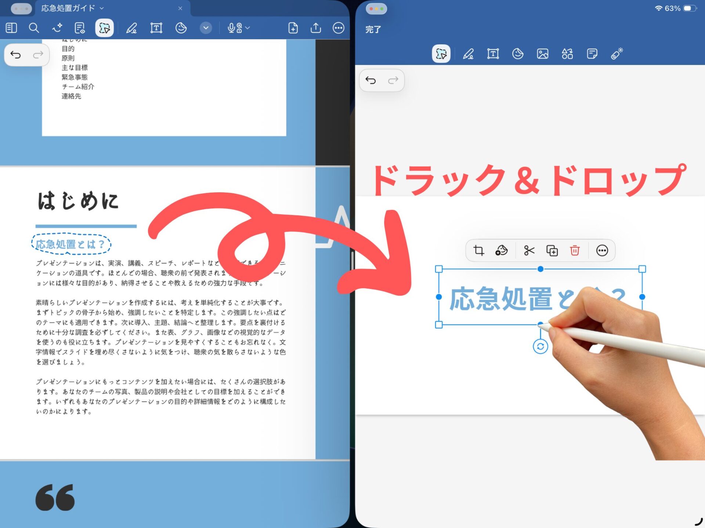
Task: Click the share export icon
Action: coord(316,28)
